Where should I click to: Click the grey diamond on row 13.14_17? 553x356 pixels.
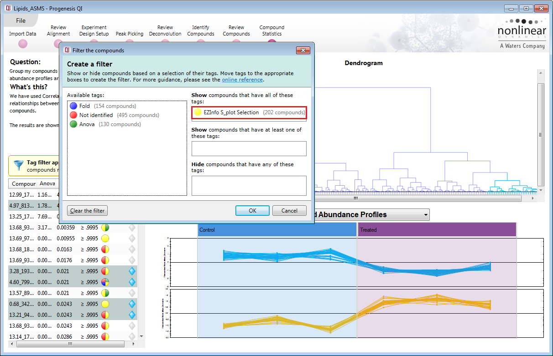pos(132,336)
